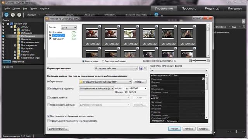Image resolution: width=248 pixels, height=139 pixels.
Task: Collapse the Метаданные ACDSee section
Action: click(x=152, y=76)
